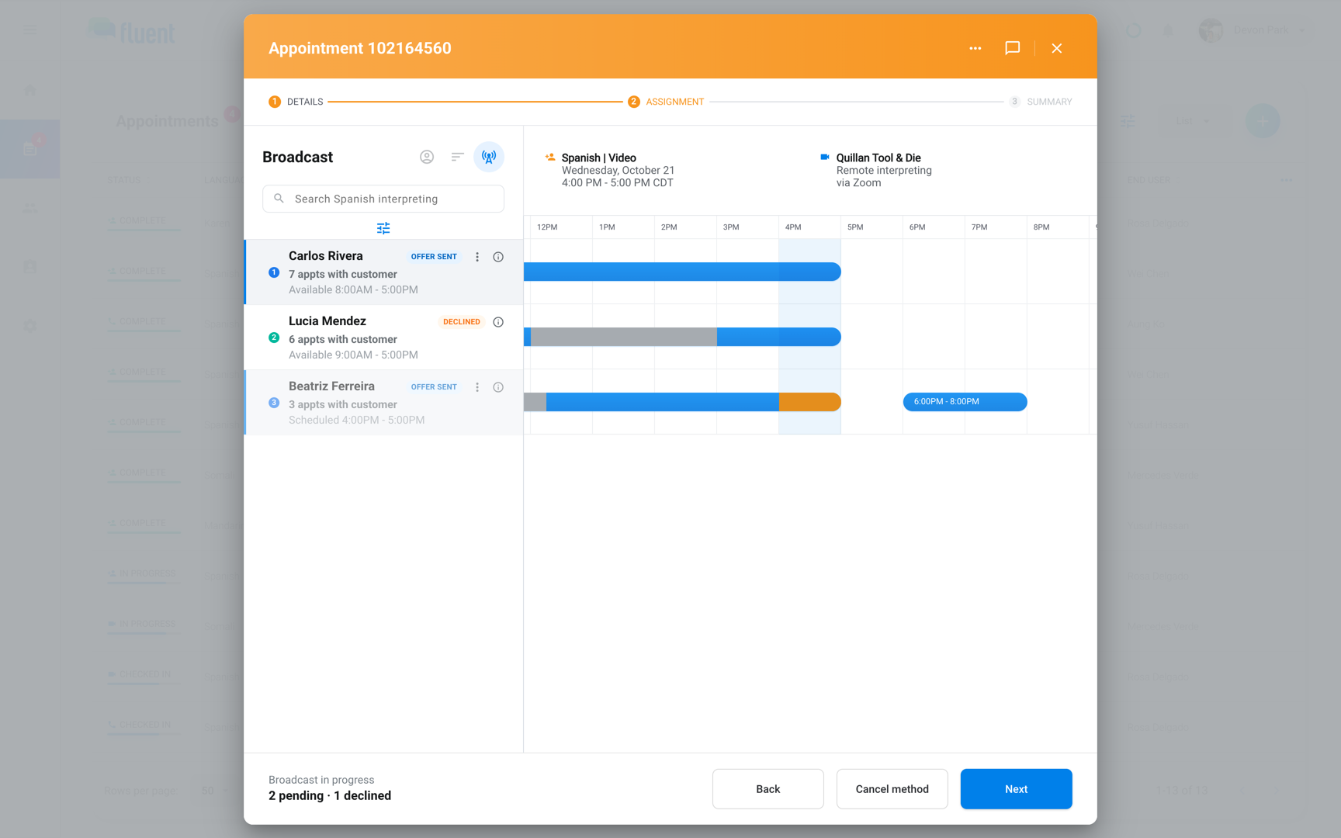
Task: Click the Quillan Tool & Die video icon
Action: [x=825, y=157]
